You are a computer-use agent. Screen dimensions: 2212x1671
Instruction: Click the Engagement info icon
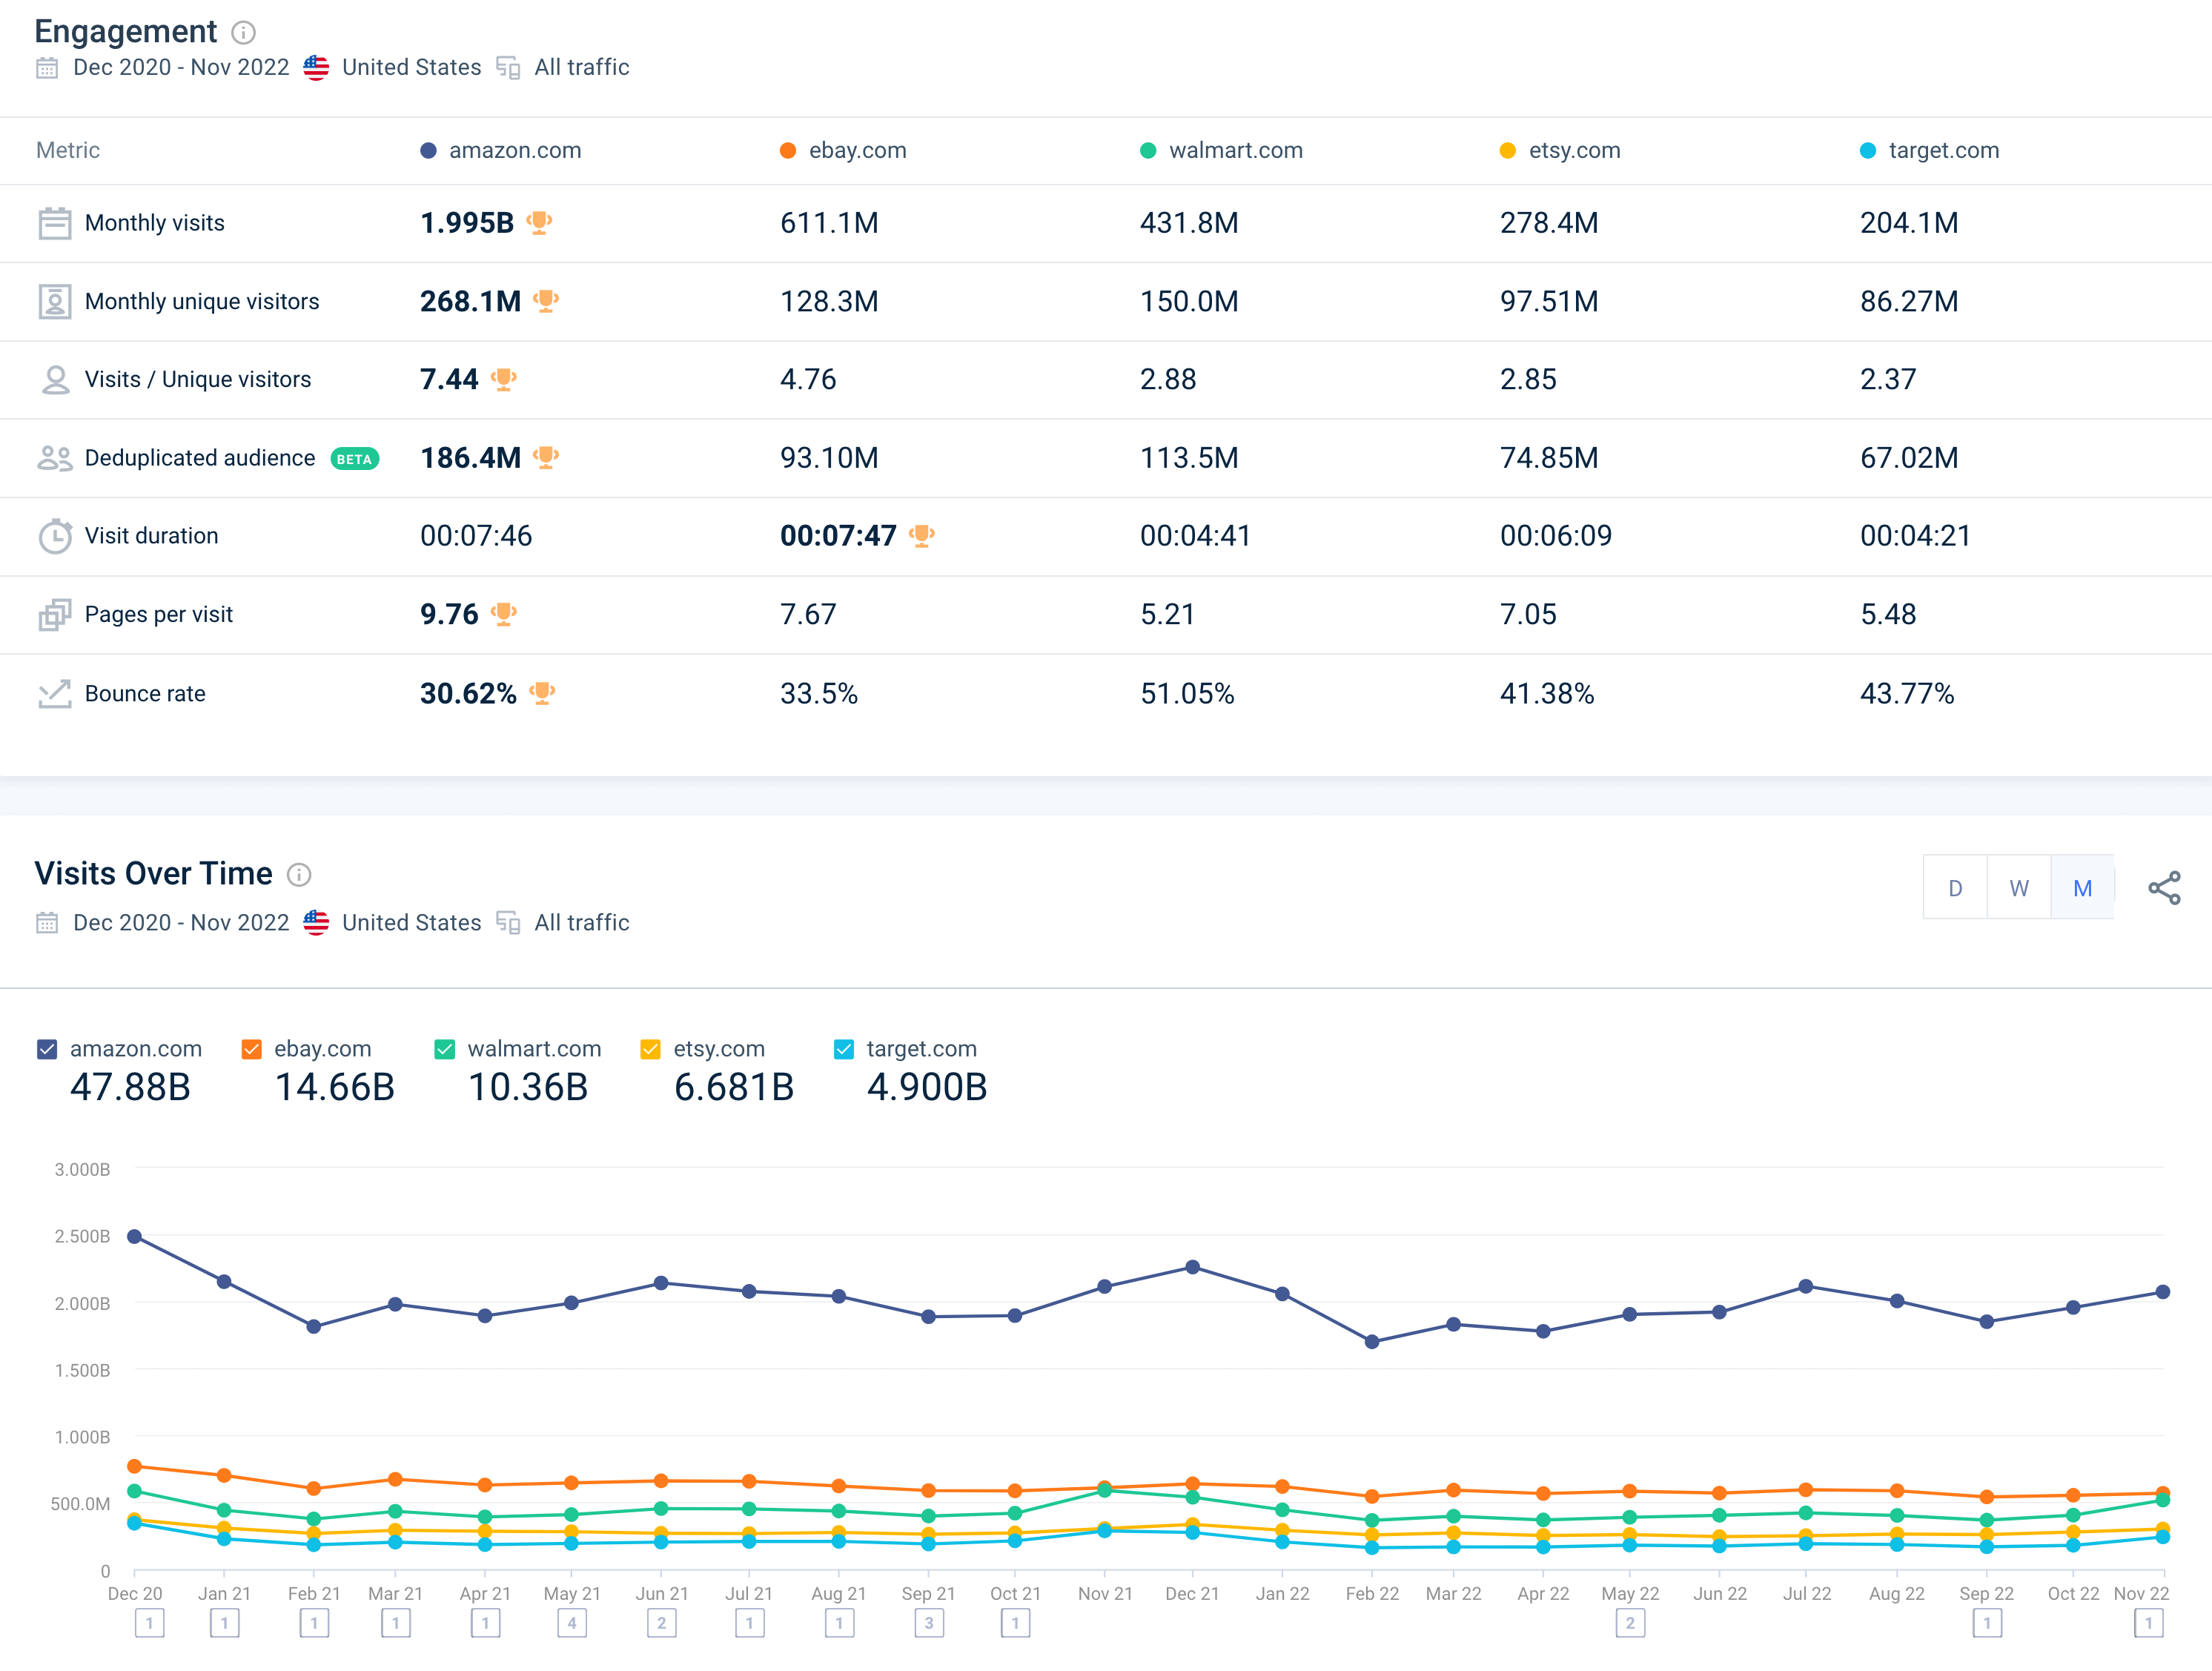tap(243, 33)
